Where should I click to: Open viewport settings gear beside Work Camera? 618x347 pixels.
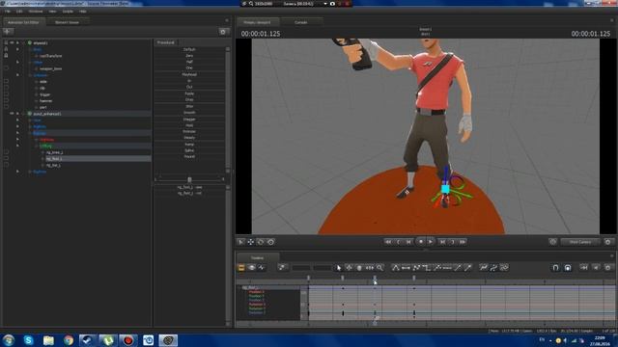click(607, 242)
